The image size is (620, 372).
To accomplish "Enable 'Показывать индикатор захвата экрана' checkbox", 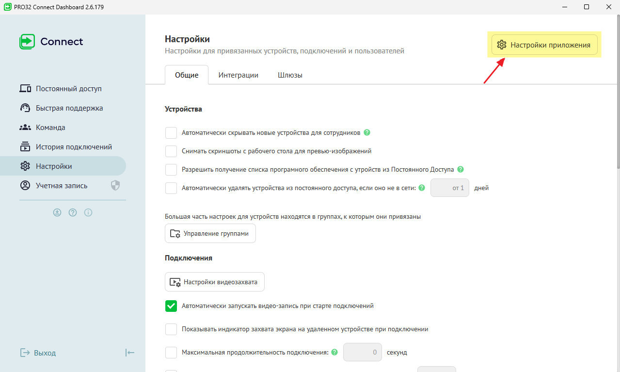I will point(171,329).
